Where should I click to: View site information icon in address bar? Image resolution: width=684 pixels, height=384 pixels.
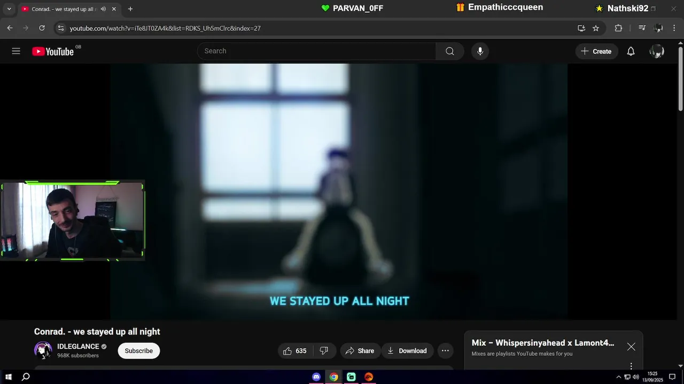tap(61, 28)
